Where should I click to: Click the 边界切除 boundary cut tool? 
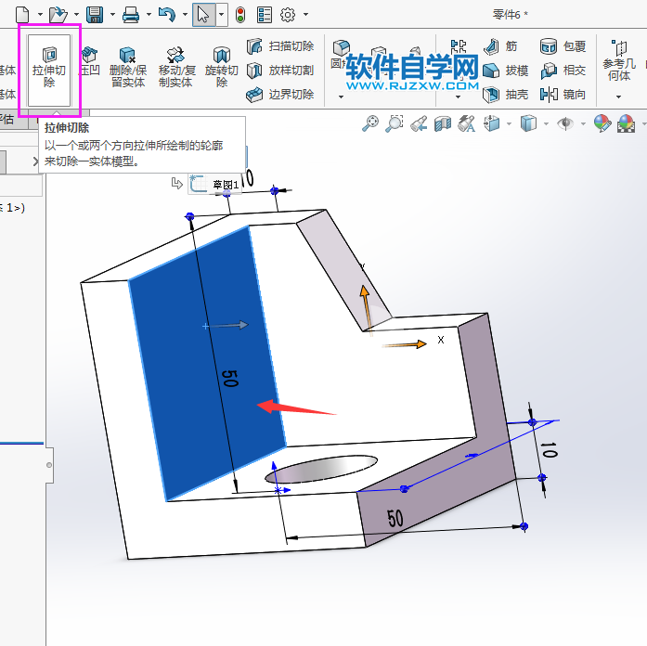click(x=280, y=95)
